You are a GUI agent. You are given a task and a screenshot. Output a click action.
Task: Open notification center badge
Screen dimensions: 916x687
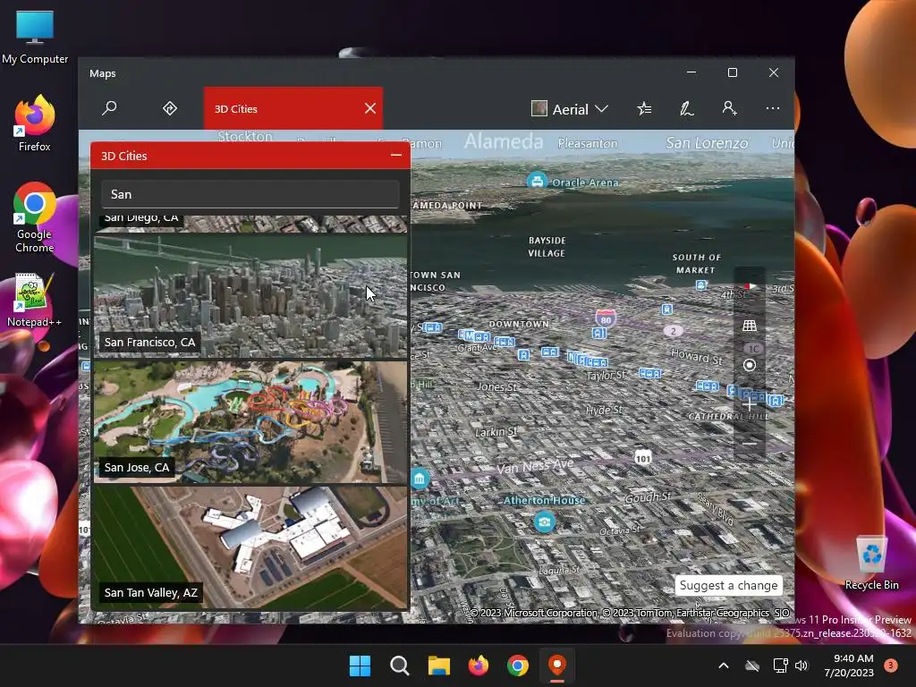tap(890, 666)
